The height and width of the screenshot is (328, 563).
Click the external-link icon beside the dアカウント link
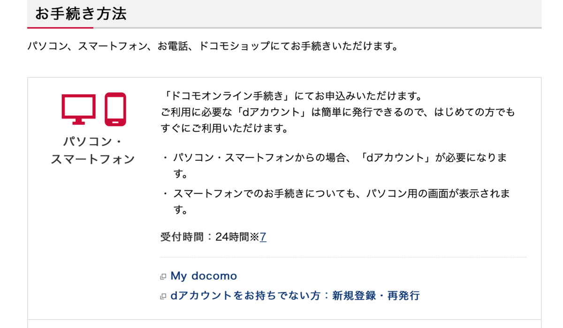click(x=163, y=296)
